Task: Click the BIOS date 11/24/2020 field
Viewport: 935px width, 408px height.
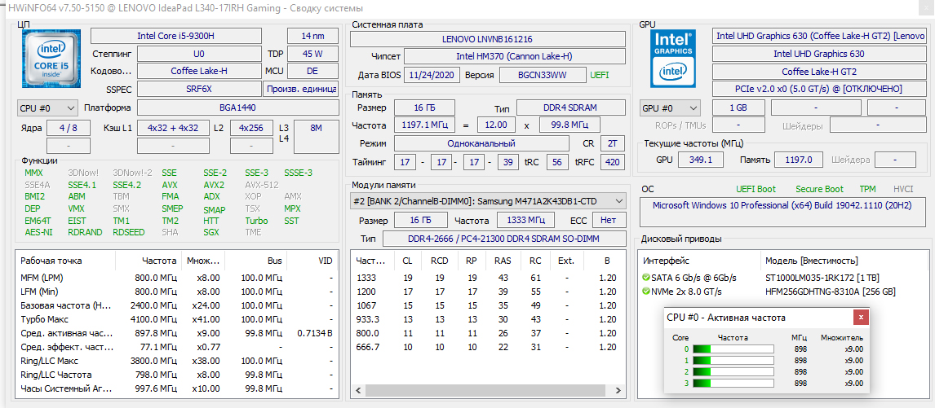Action: [432, 75]
